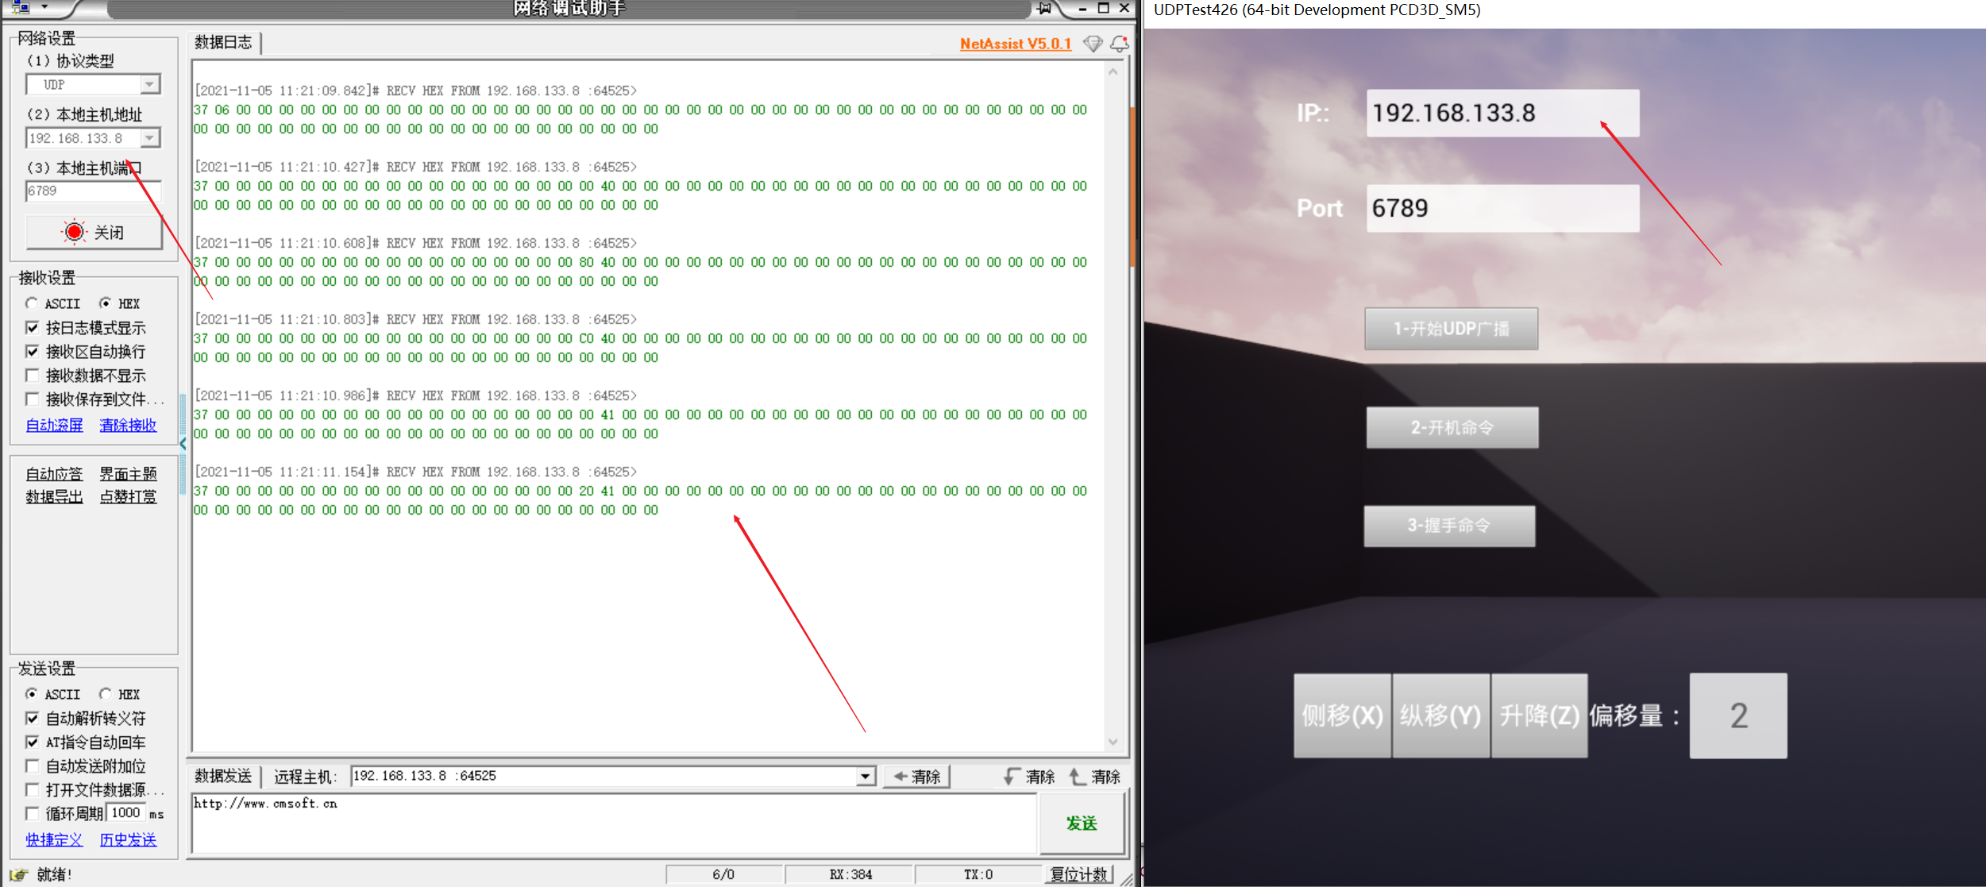Click the send text box with http://www.cmsoft.cn
This screenshot has height=887, width=1986.
click(614, 823)
